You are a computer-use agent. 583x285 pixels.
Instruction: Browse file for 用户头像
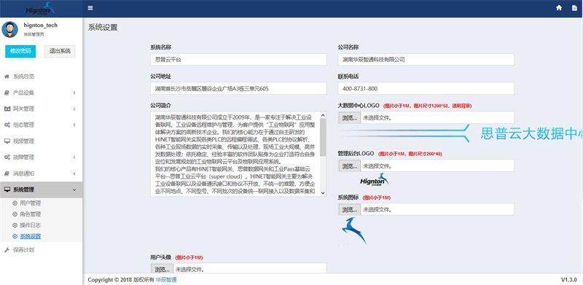(162, 269)
